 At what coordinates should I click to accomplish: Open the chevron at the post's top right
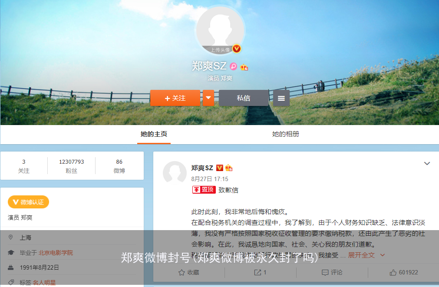pyautogui.click(x=427, y=163)
